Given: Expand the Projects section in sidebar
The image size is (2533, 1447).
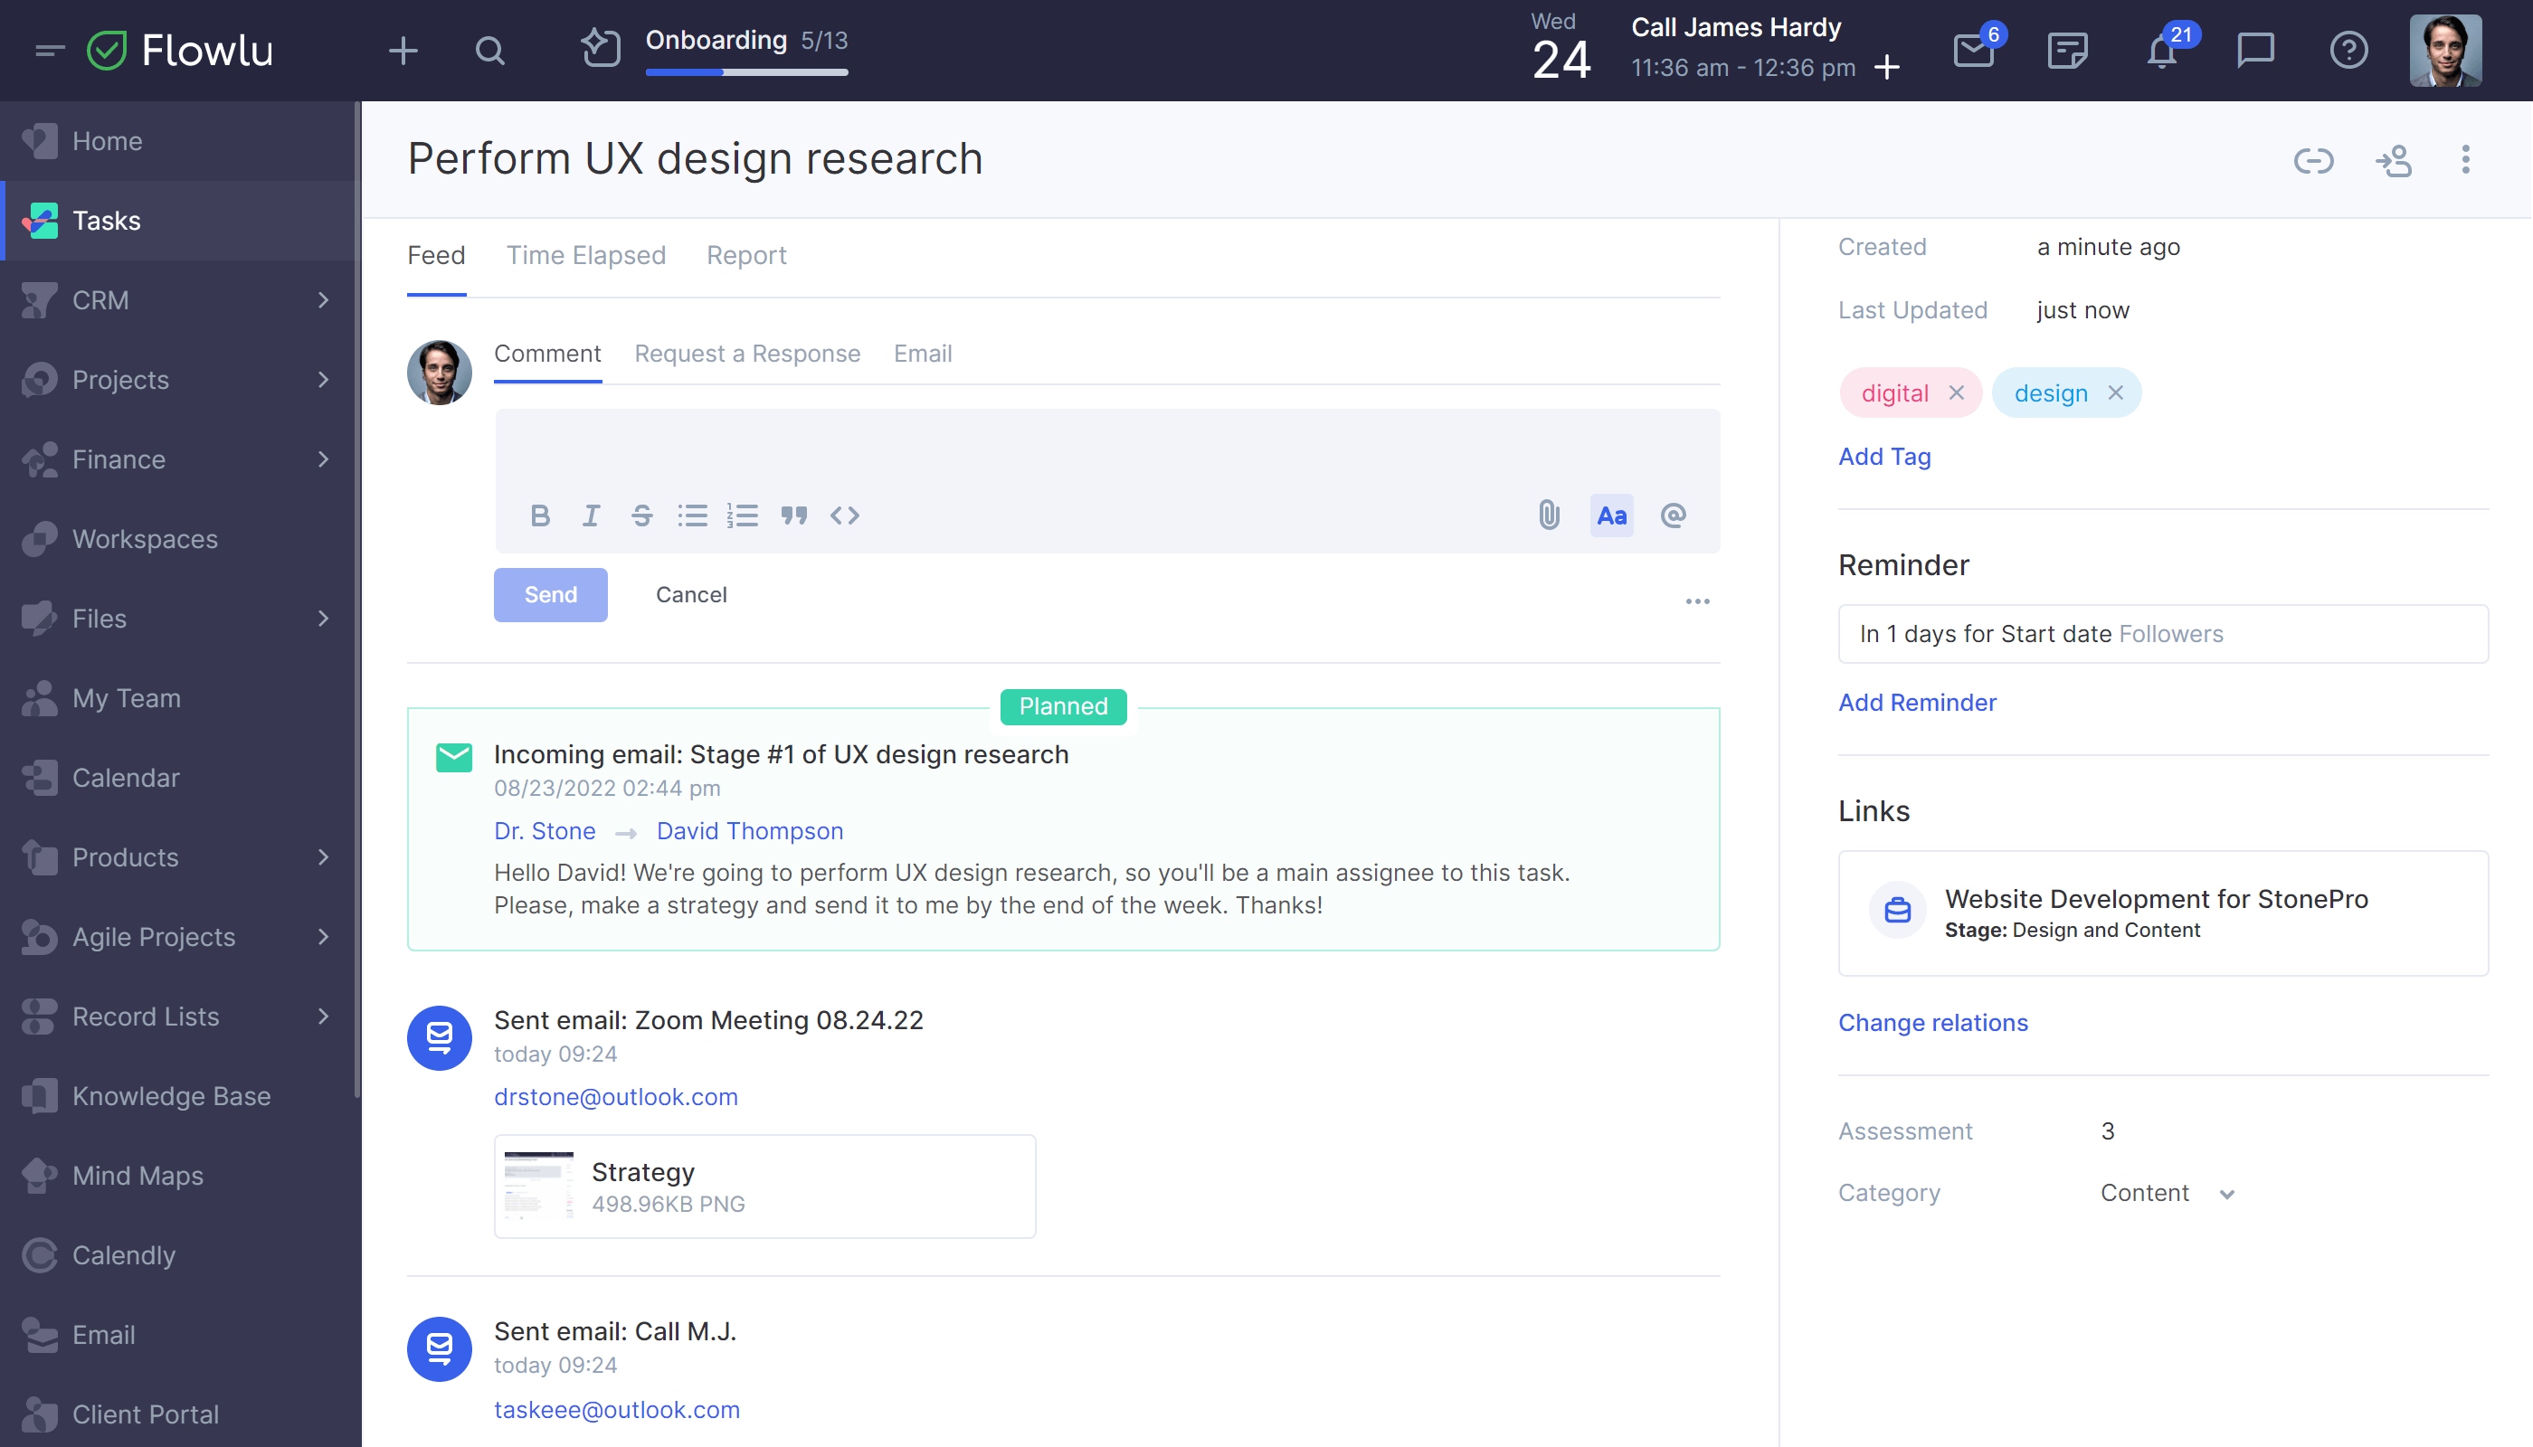Looking at the screenshot, I should (x=326, y=379).
